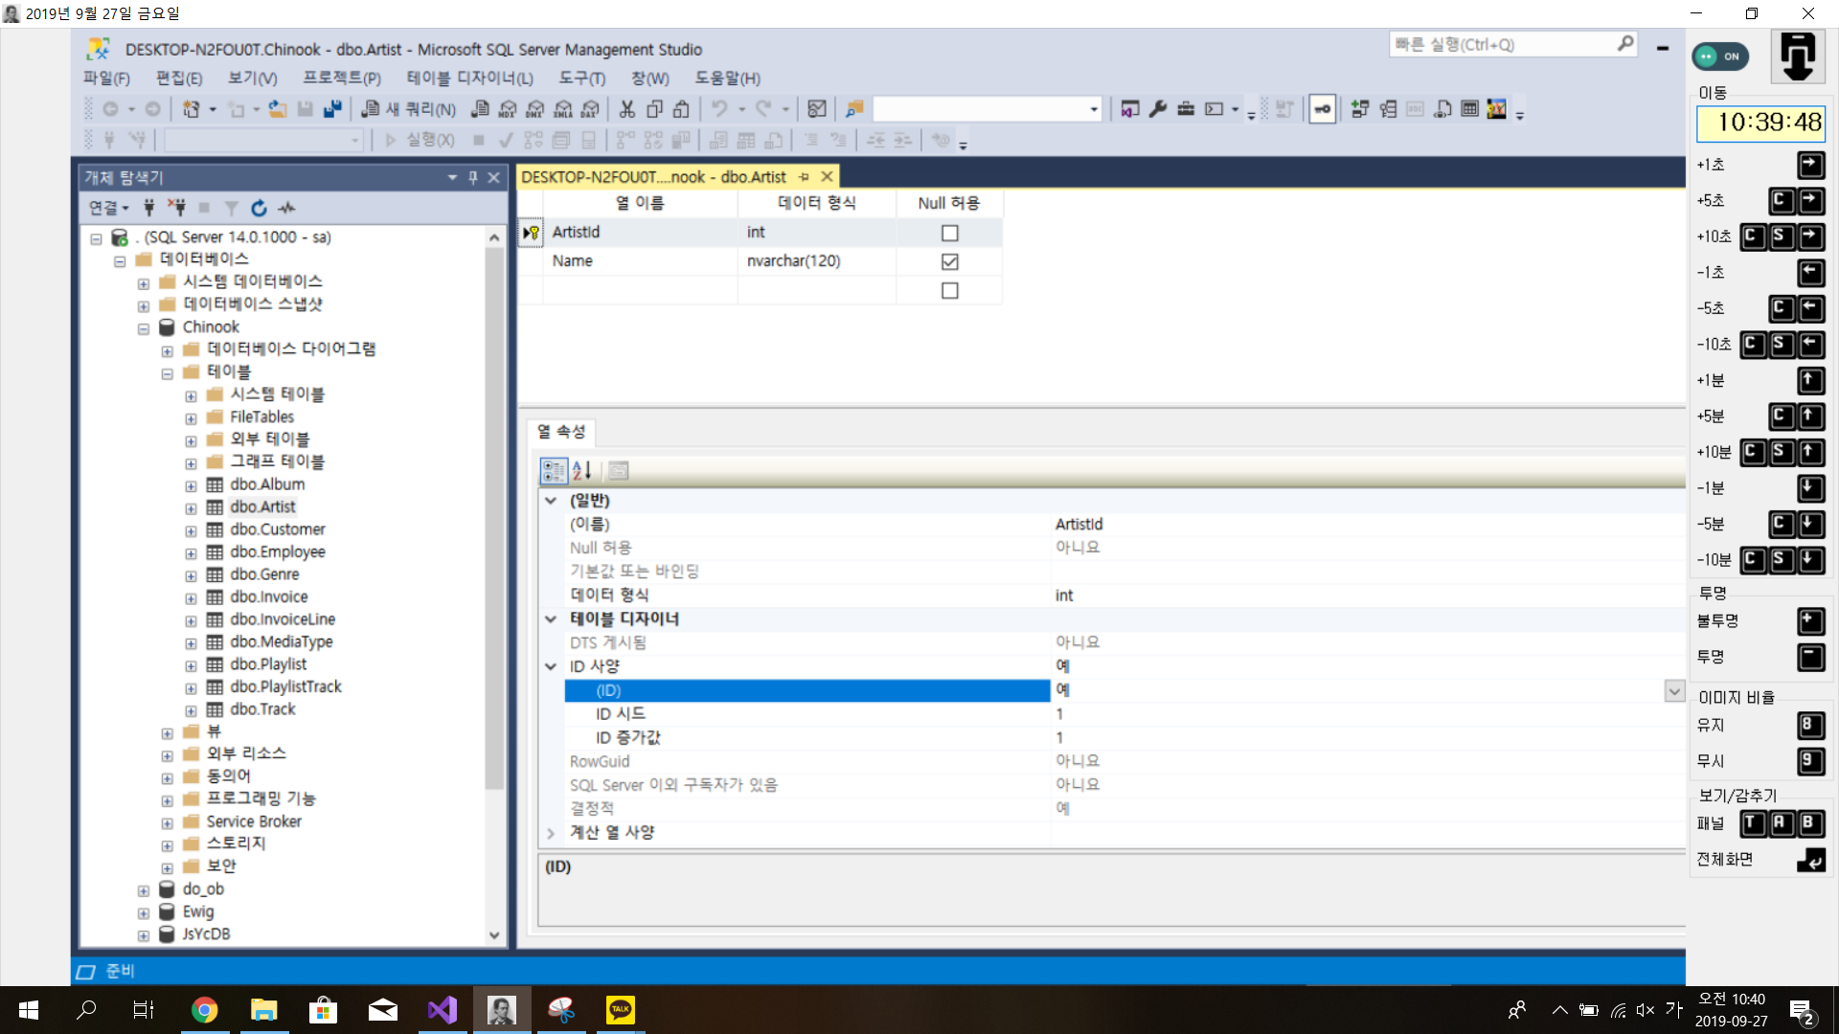This screenshot has width=1839, height=1034.
Task: Refresh the Object Explorer
Action: pos(259,208)
